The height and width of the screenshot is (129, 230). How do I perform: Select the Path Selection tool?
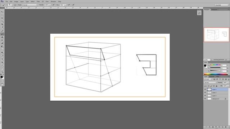coord(2,62)
